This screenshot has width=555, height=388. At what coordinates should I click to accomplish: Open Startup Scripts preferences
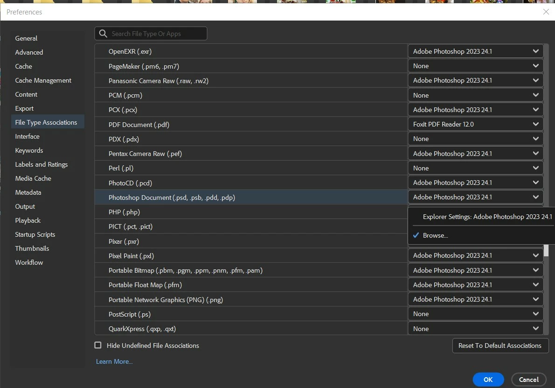tap(35, 234)
